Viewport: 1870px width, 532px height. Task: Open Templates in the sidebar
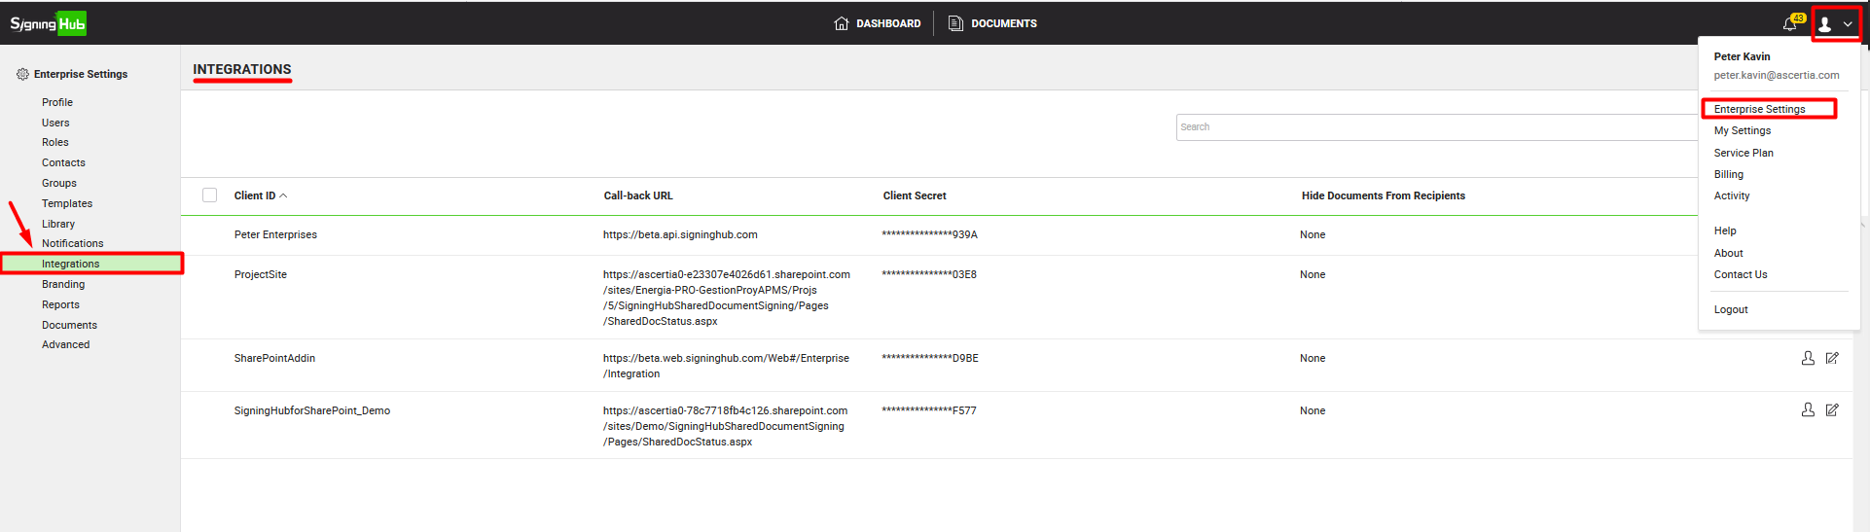(x=66, y=203)
